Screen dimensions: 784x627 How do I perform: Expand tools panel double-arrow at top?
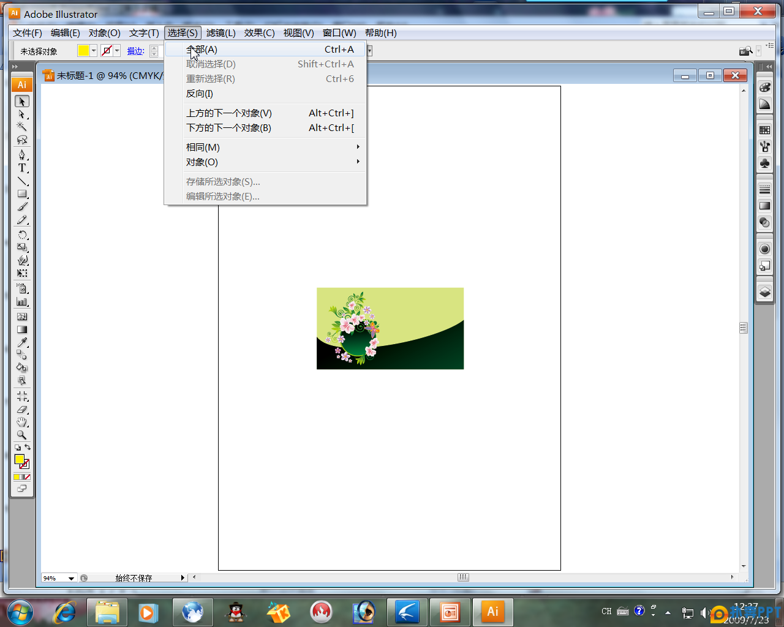[15, 67]
